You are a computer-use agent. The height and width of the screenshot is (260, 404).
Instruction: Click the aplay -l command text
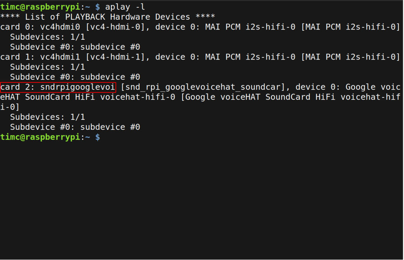pos(125,7)
